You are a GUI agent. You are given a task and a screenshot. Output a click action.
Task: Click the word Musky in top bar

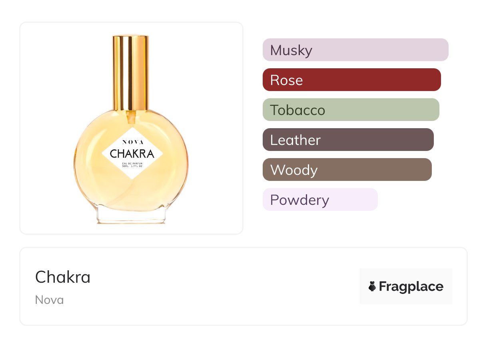coord(291,50)
